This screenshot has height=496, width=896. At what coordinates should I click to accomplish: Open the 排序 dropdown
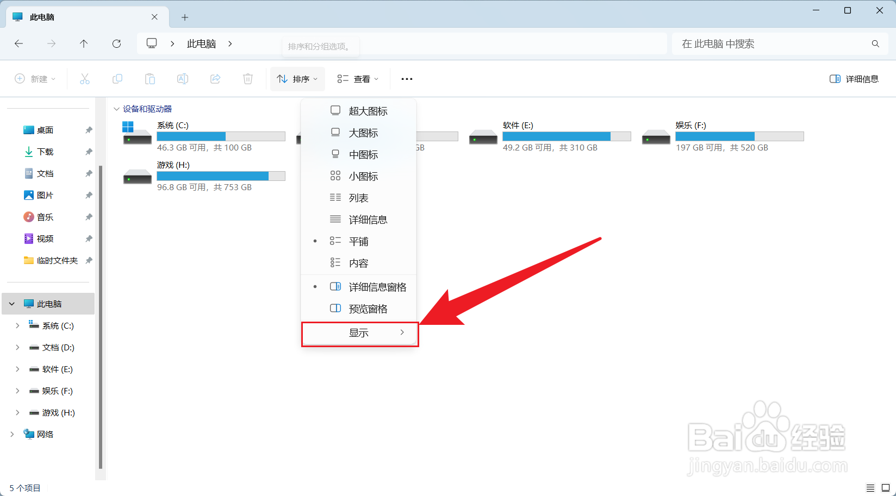[297, 79]
